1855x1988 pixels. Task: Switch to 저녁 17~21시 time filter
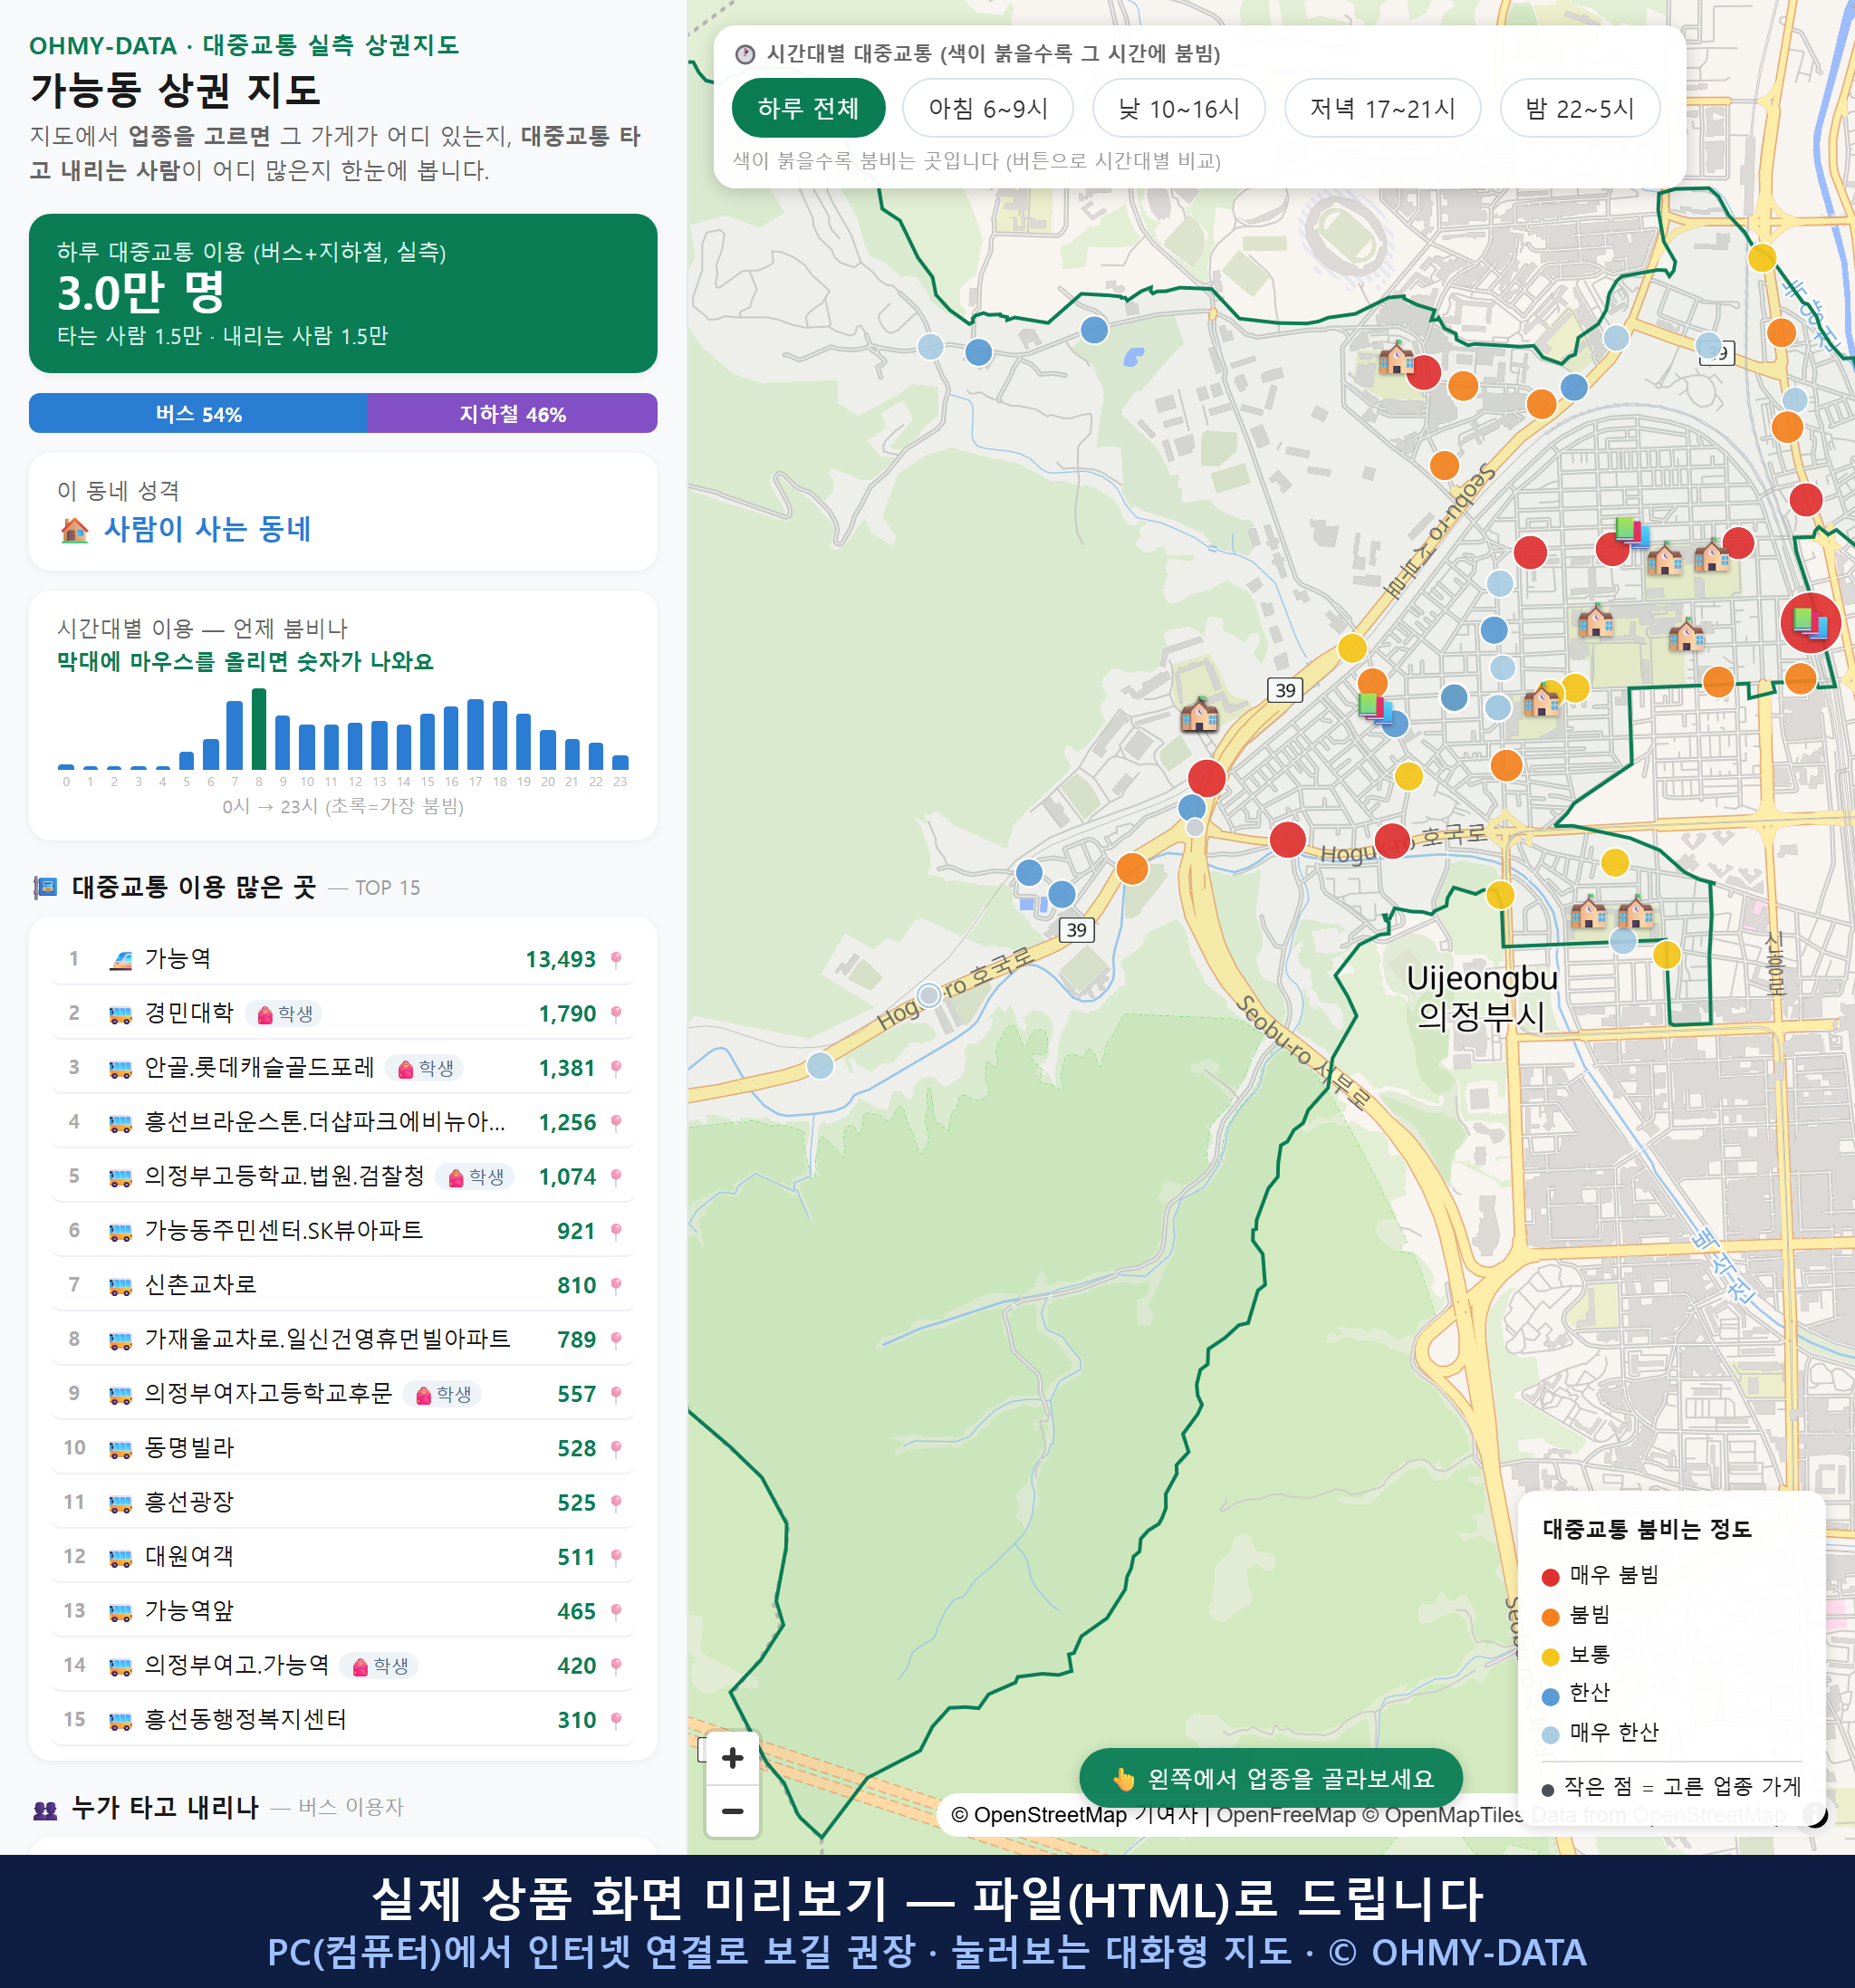(x=1382, y=108)
